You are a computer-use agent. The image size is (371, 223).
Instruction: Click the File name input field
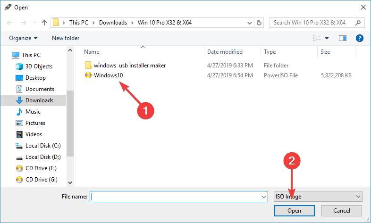(x=178, y=197)
